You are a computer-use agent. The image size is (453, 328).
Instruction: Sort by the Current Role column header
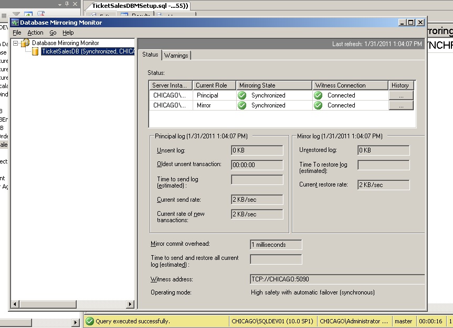click(214, 85)
